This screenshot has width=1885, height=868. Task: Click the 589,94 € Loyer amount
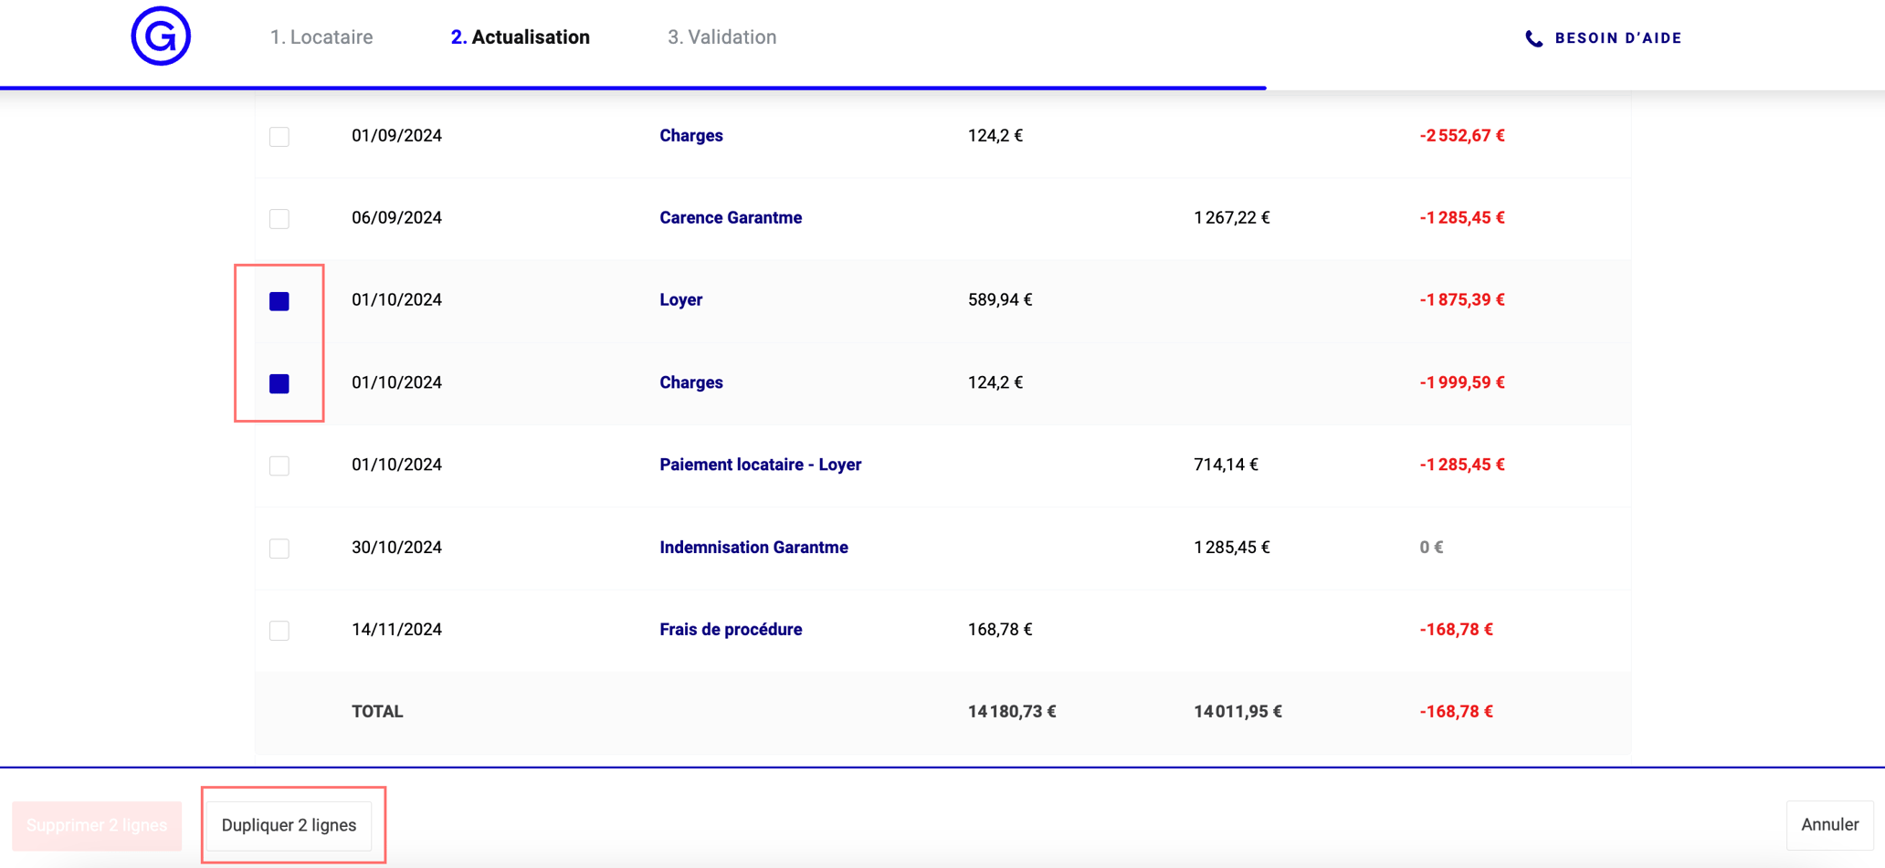1000,300
